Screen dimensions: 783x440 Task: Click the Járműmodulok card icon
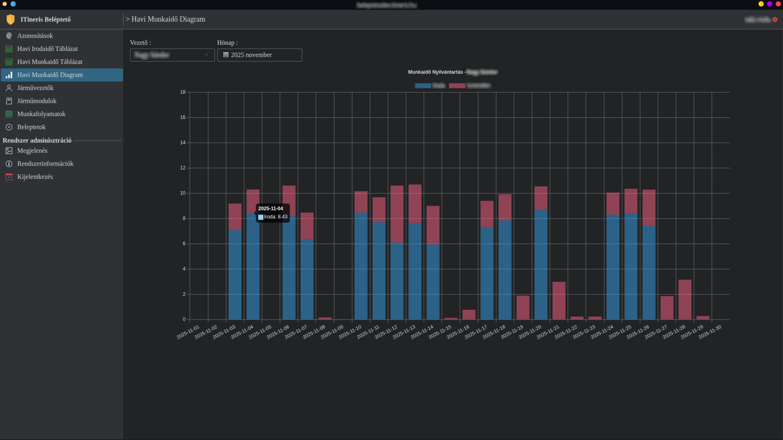point(9,101)
